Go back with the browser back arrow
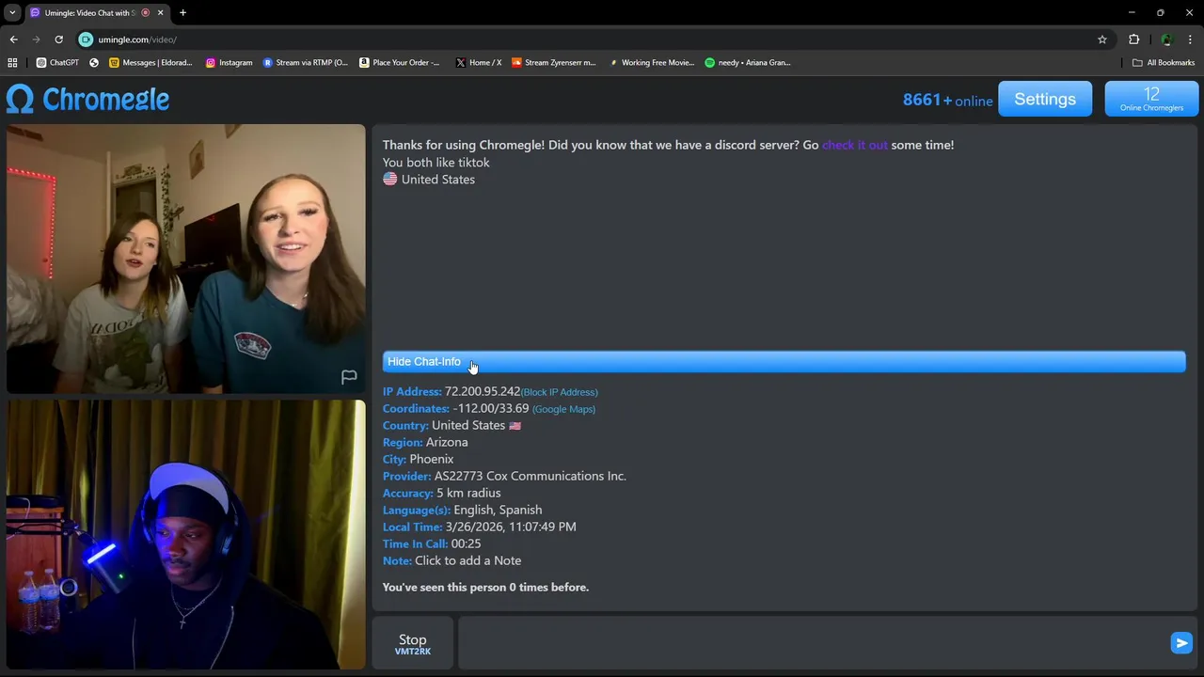 (13, 39)
